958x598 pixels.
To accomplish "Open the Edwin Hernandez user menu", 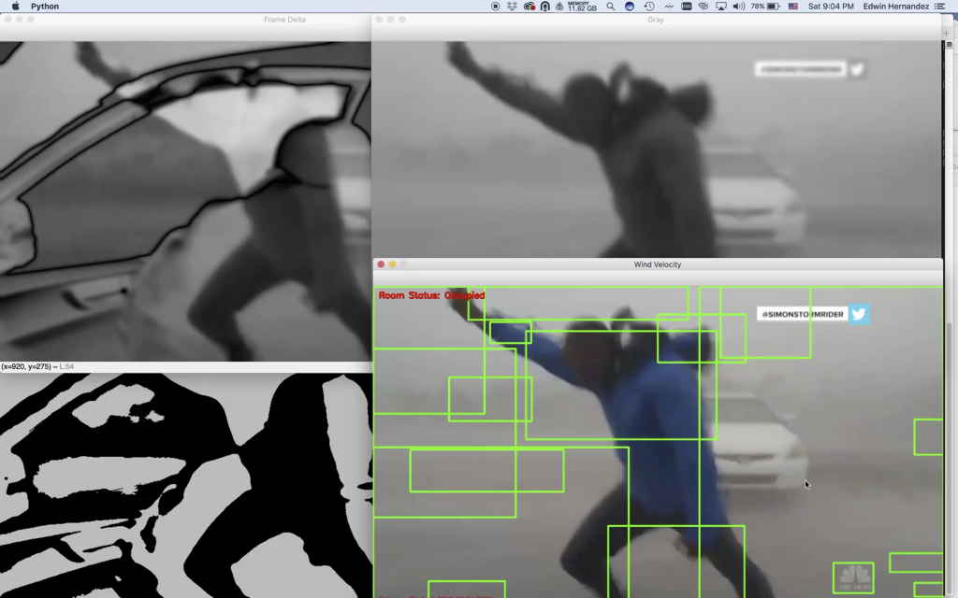I will (896, 6).
